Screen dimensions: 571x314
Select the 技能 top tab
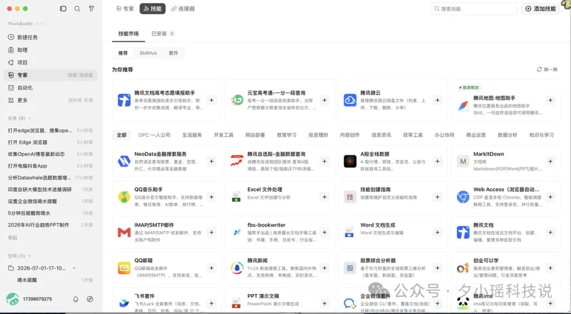pyautogui.click(x=153, y=8)
